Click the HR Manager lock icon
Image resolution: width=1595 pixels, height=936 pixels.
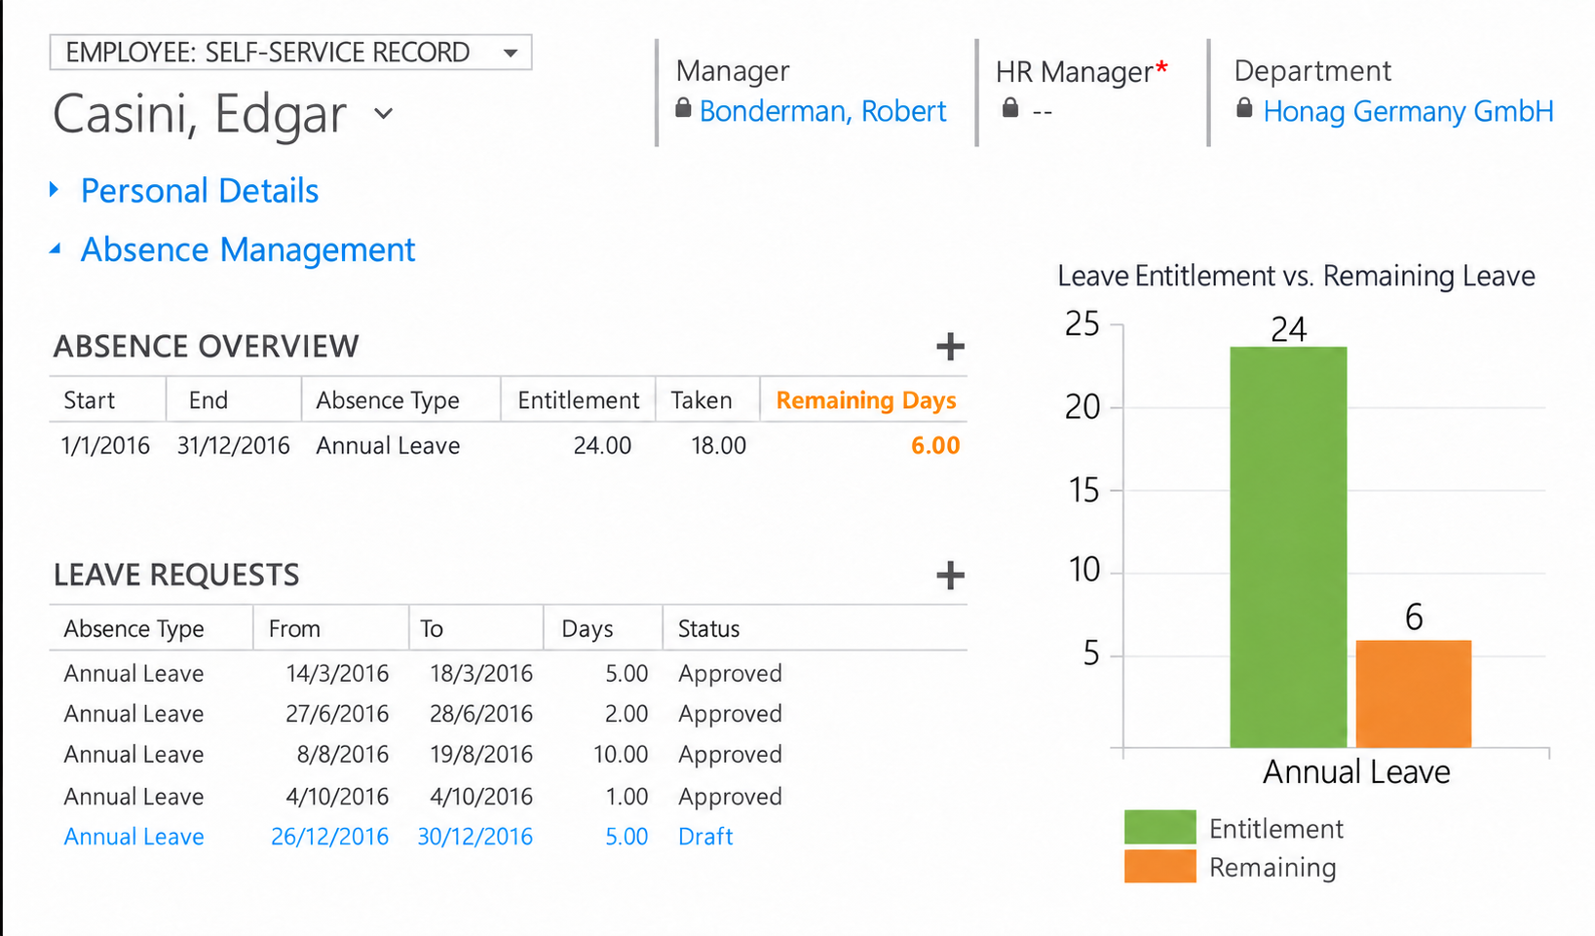click(x=1010, y=107)
